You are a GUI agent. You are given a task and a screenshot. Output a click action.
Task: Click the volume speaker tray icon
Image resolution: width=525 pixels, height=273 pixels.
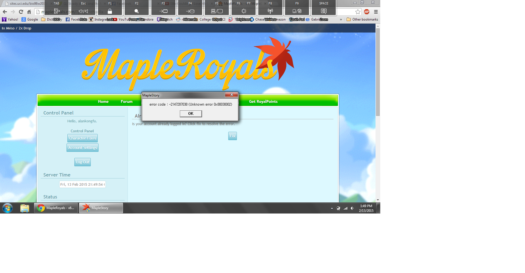(x=352, y=208)
